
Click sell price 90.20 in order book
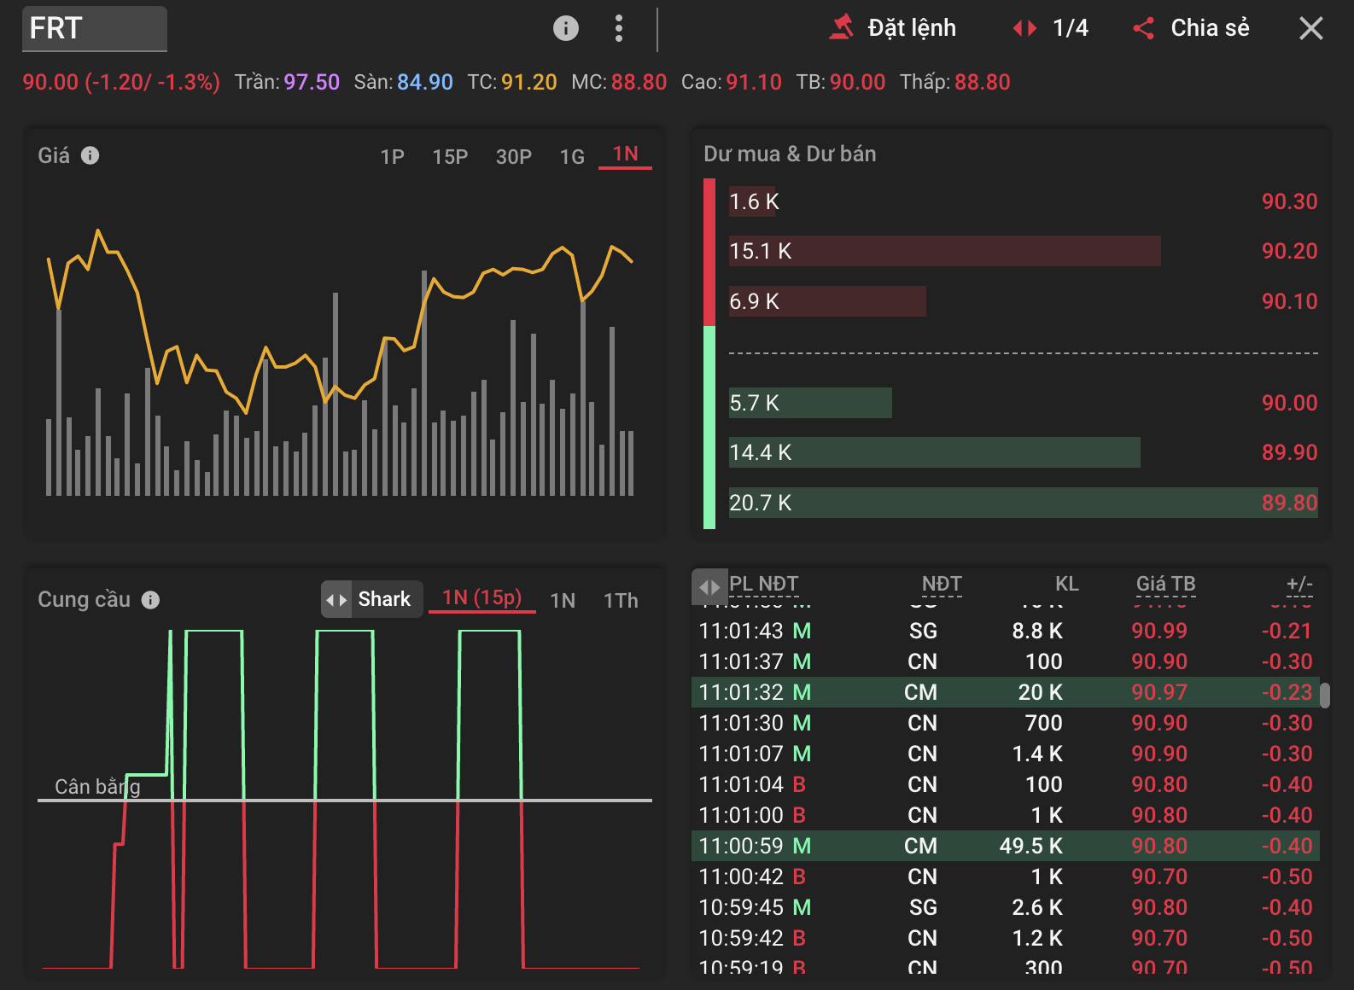coord(1289,251)
